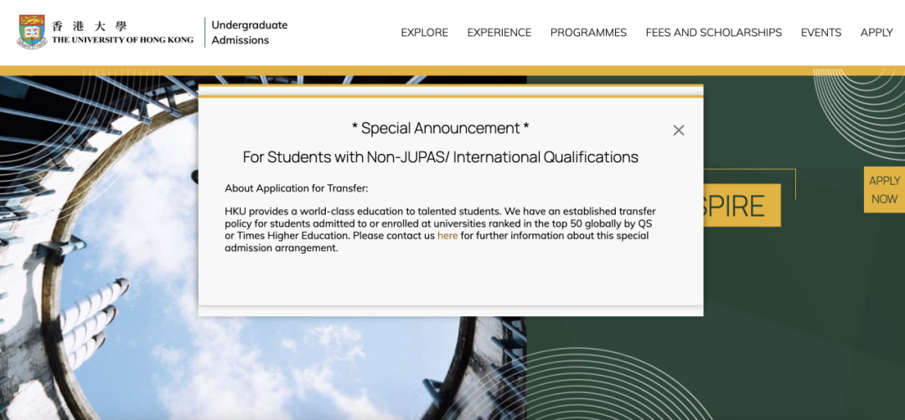This screenshot has width=905, height=420.
Task: Close the Special Announcement popup
Action: [679, 131]
